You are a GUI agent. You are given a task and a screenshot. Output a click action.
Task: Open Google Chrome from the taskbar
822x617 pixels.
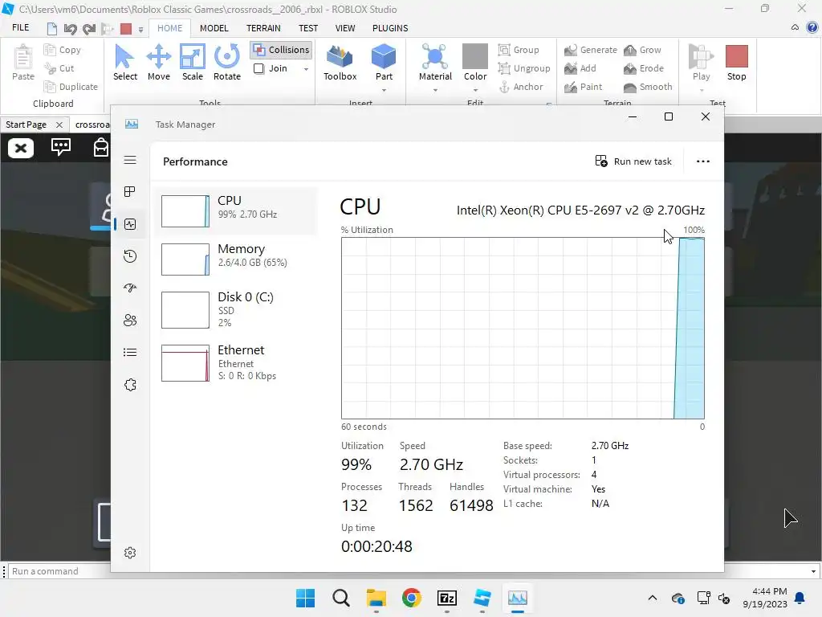[x=412, y=598]
